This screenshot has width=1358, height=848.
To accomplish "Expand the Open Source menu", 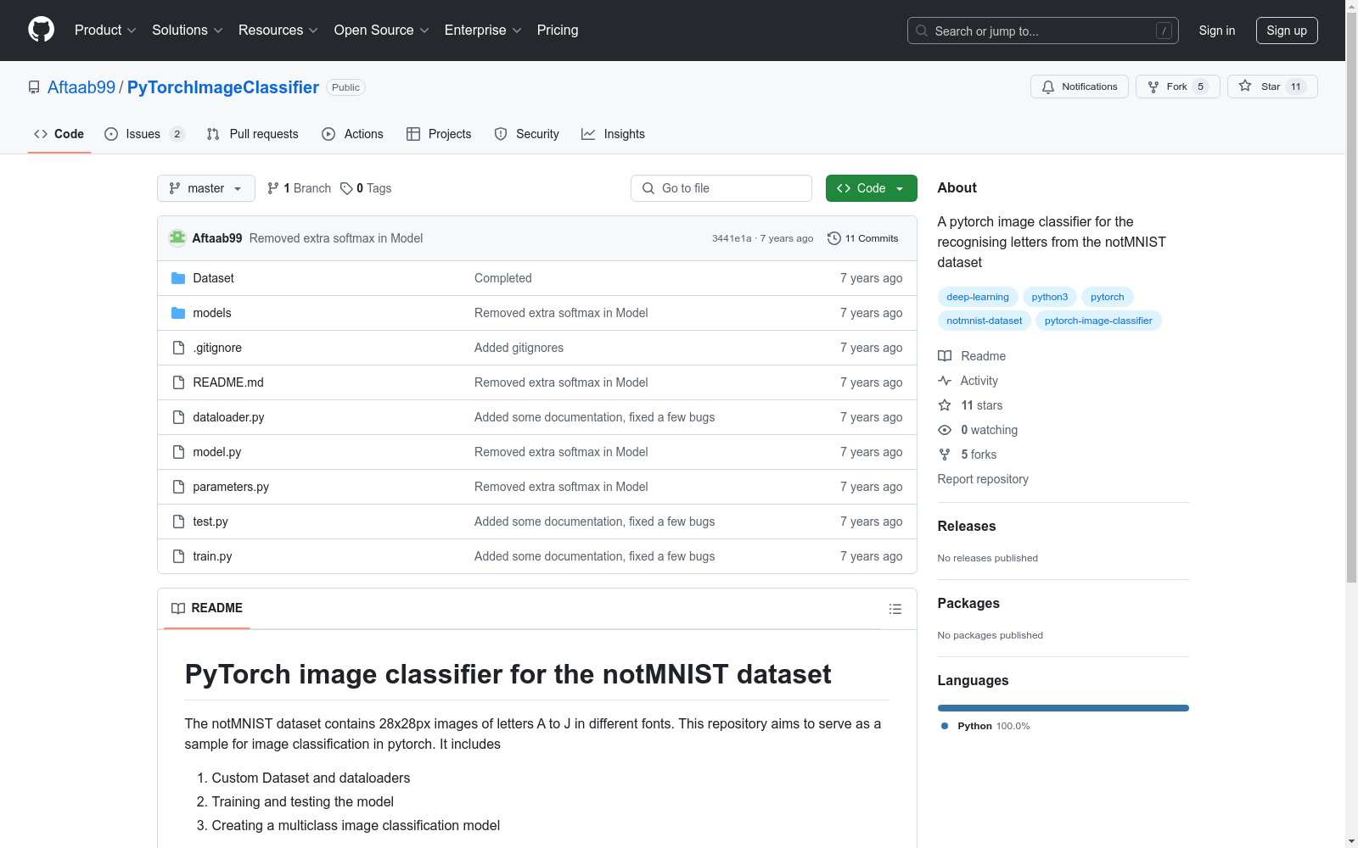I will pyautogui.click(x=382, y=31).
